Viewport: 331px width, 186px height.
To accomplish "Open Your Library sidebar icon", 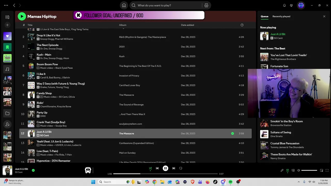I will [7, 17].
